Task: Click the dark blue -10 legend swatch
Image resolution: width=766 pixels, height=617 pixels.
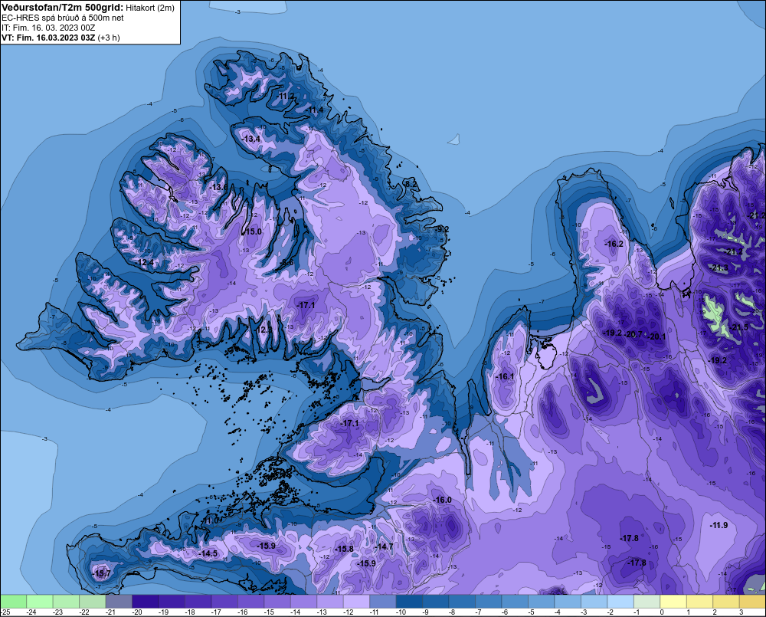Action: (x=409, y=602)
